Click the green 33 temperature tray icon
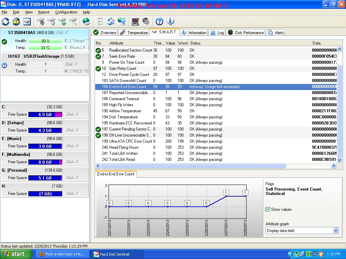The height and width of the screenshot is (259, 346). coord(308,254)
